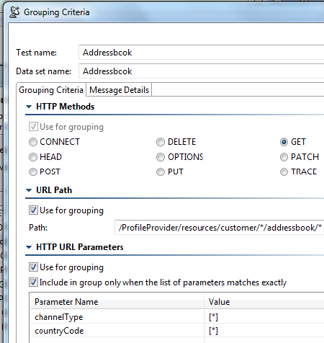
Task: Collapse the HTTP URL Parameters section
Action: (29, 247)
